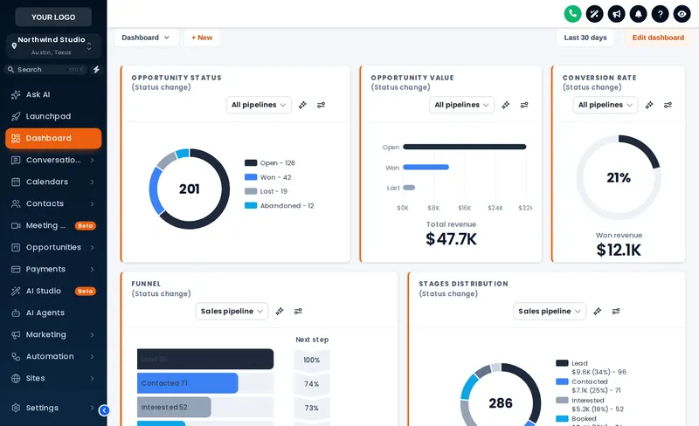
Task: Click the Won bar in Opportunity Value chart
Action: [x=426, y=167]
